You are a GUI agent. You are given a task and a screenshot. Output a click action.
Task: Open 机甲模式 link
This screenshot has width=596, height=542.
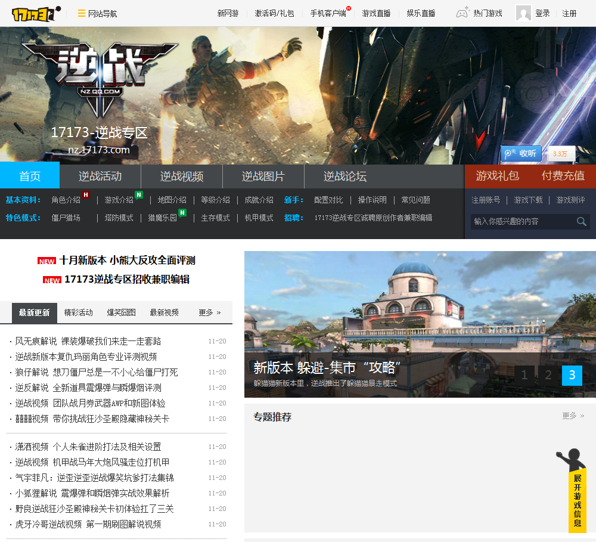pos(259,218)
